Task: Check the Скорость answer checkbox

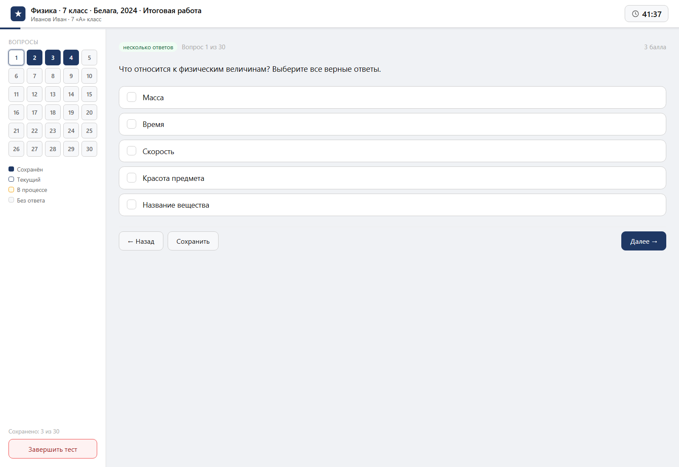Action: pyautogui.click(x=132, y=151)
